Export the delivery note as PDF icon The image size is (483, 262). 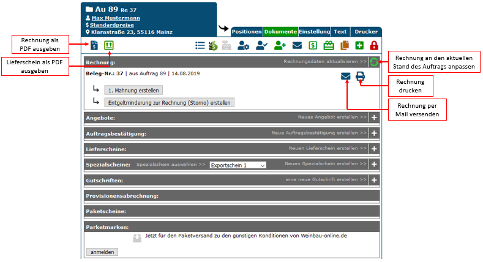tap(109, 45)
